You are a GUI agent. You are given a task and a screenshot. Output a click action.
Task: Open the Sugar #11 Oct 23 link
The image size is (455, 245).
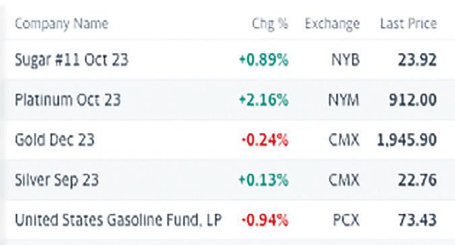click(x=71, y=60)
